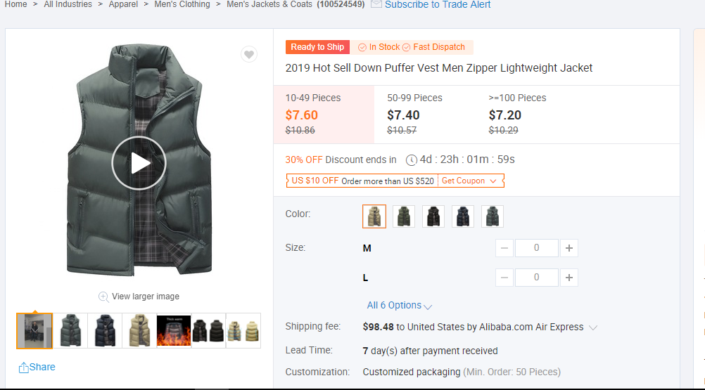Play the product video
The image size is (705, 390).
[x=139, y=163]
